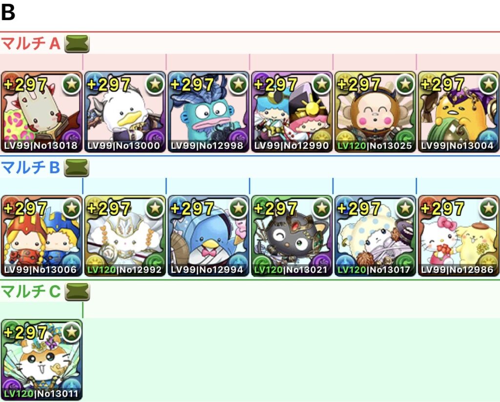The width and height of the screenshot is (500, 402).
Task: Select monkey monster No13025
Action: 375,112
